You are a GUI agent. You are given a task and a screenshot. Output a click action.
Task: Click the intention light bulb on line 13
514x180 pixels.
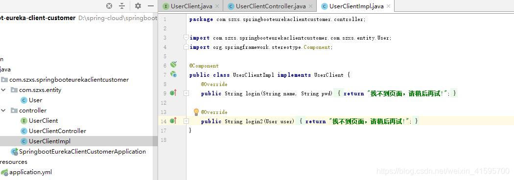tap(196, 112)
